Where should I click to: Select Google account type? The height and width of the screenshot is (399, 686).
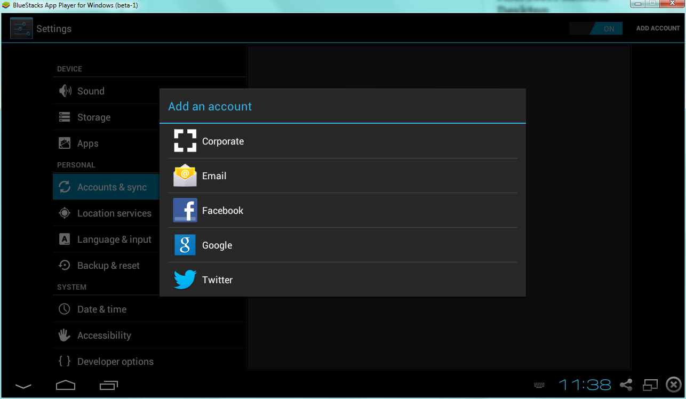[x=342, y=245]
